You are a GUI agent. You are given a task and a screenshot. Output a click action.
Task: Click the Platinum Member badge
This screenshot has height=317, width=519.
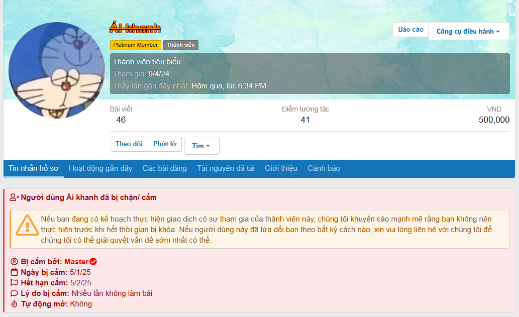click(x=136, y=45)
